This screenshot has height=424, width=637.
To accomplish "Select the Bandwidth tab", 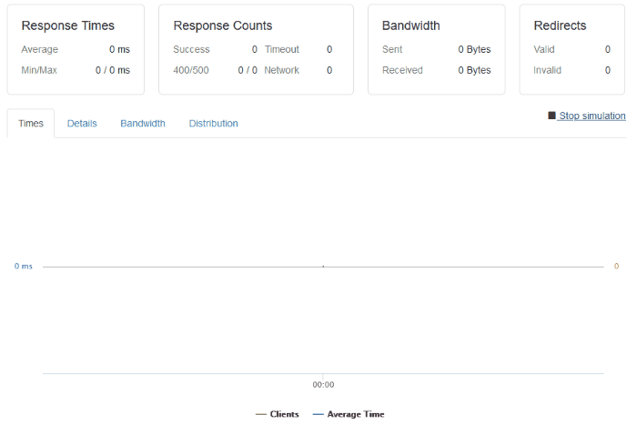I will click(143, 124).
